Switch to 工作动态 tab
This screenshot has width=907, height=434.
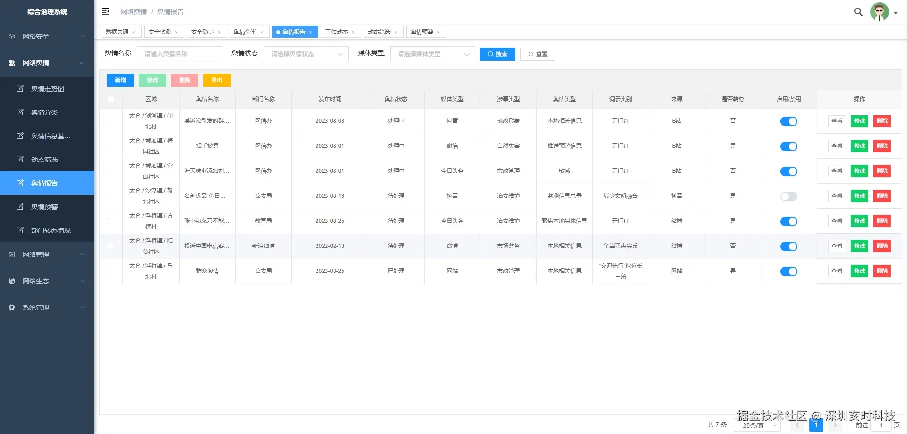(x=336, y=32)
